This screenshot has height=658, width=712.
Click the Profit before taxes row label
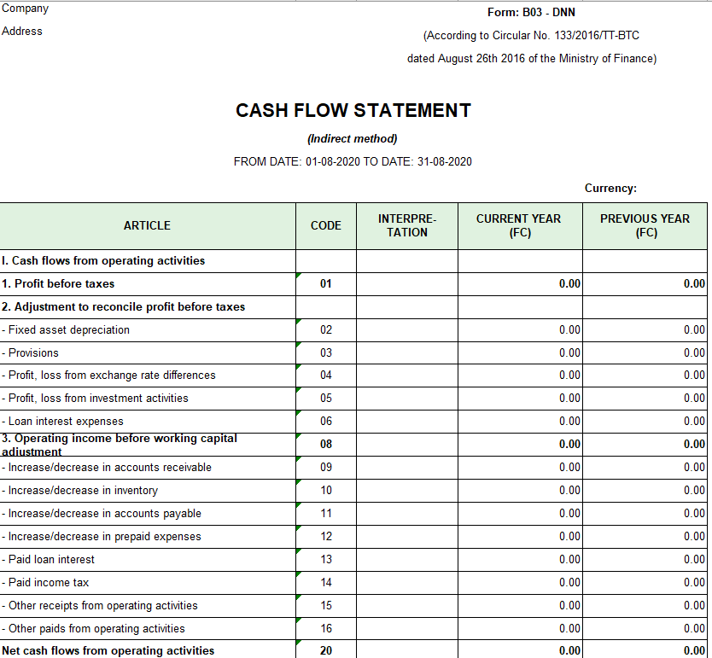click(x=58, y=283)
